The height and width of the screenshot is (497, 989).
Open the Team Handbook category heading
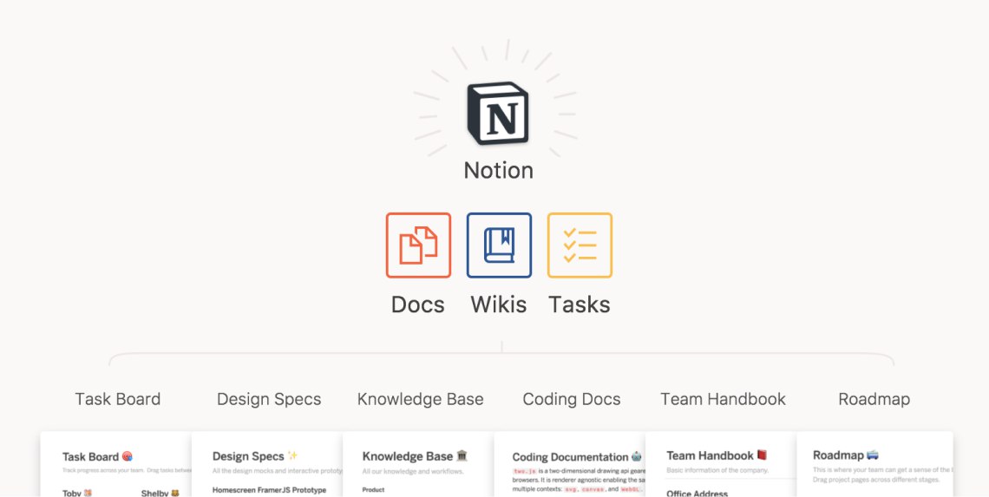724,399
